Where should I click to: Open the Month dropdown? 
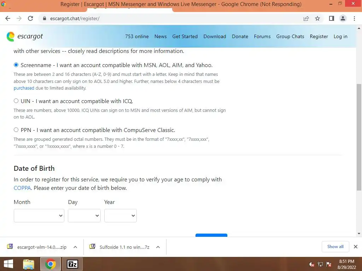click(39, 216)
